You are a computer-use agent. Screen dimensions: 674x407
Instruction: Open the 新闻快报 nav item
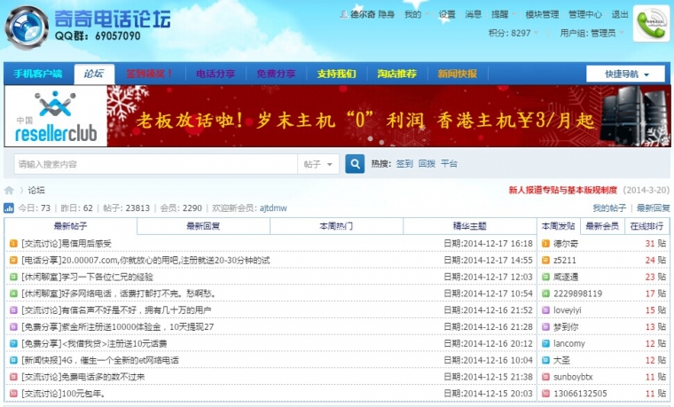[458, 74]
